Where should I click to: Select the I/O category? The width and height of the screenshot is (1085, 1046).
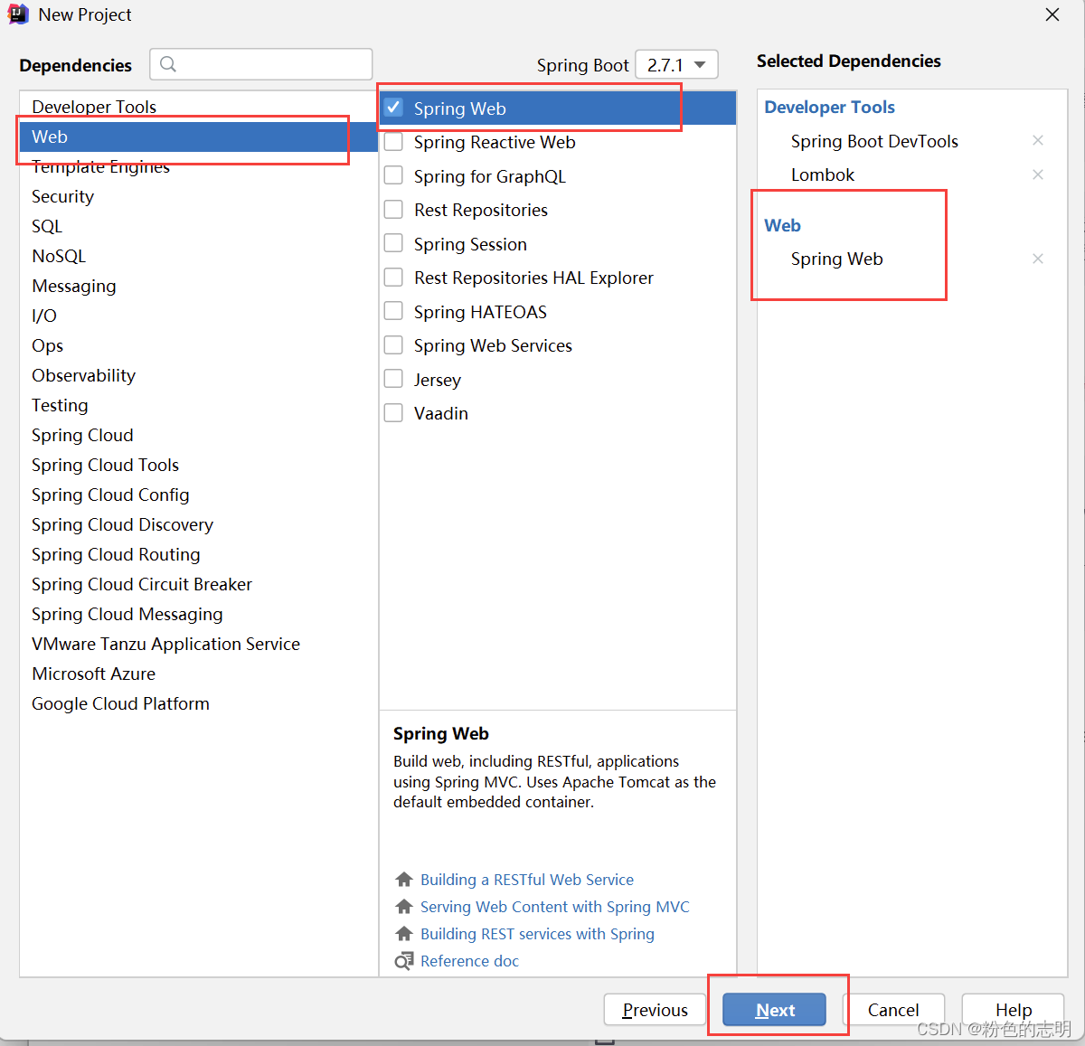[x=199, y=316]
